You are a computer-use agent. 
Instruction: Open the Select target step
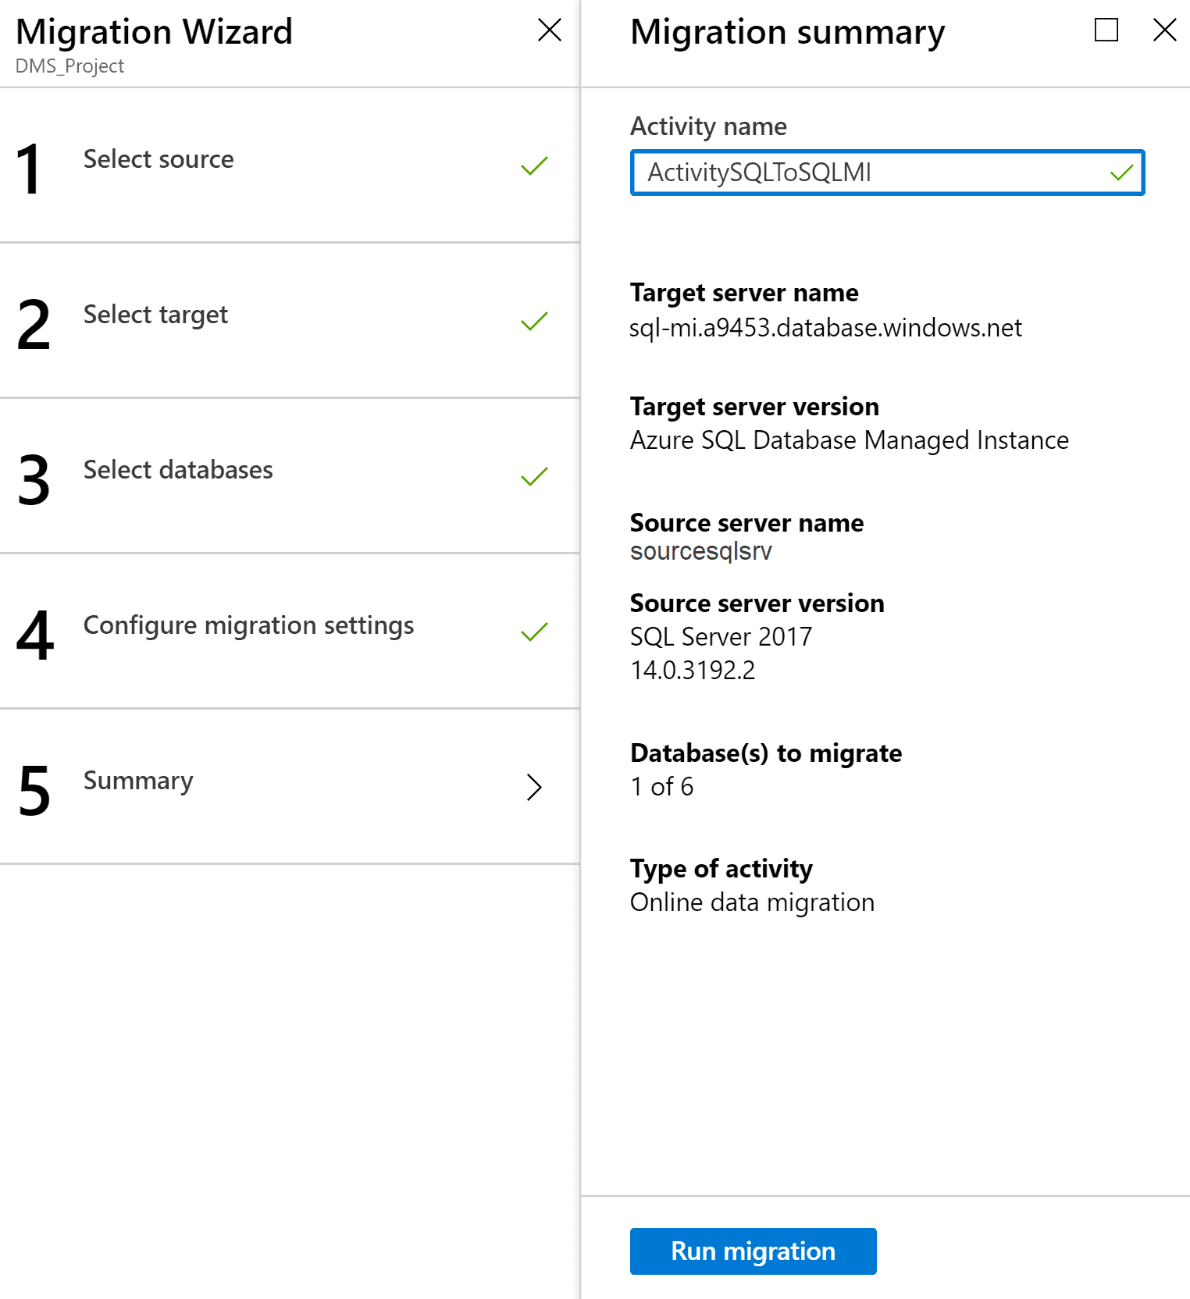(155, 315)
